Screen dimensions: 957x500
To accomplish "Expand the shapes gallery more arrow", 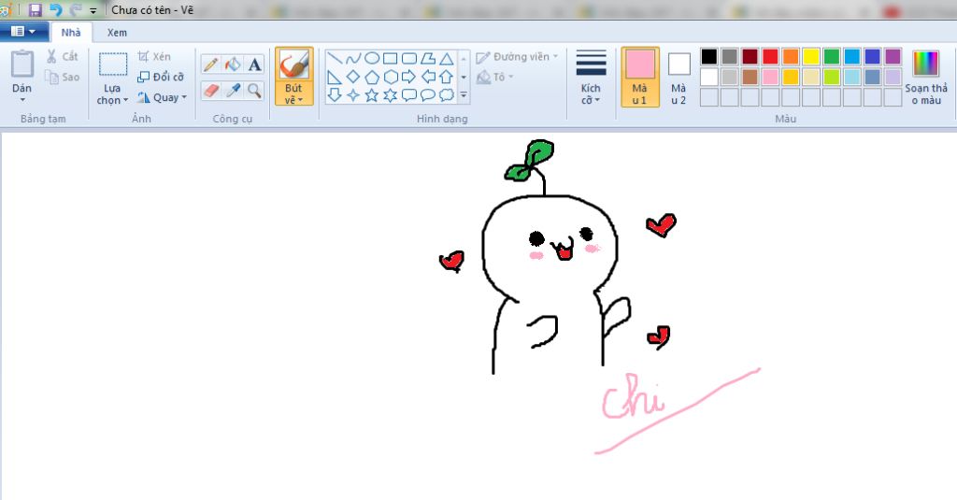I will (464, 94).
